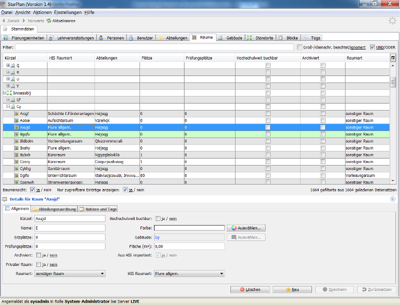Toggle the UND/ODER checkbox

[x=372, y=47]
